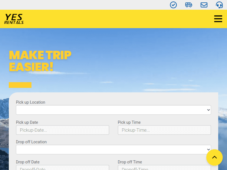
Task: Expand the Pick up Location dropdown
Action: tap(113, 110)
